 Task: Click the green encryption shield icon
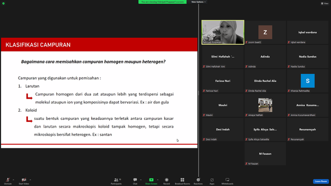point(4,4)
